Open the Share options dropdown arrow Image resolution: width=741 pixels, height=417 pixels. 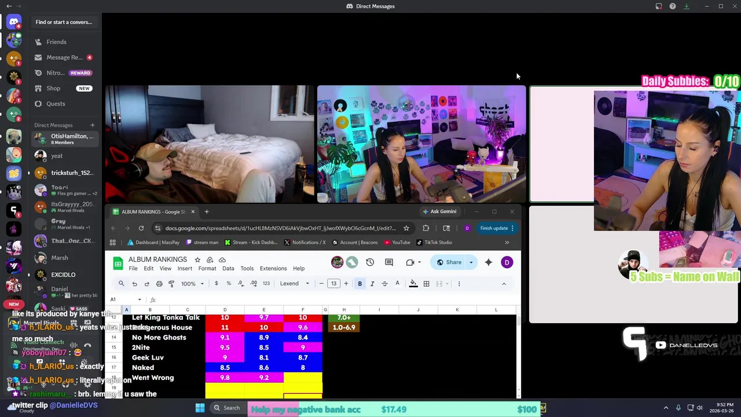point(471,262)
